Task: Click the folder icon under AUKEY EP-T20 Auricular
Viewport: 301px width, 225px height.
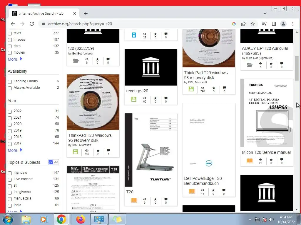Action: (250, 65)
